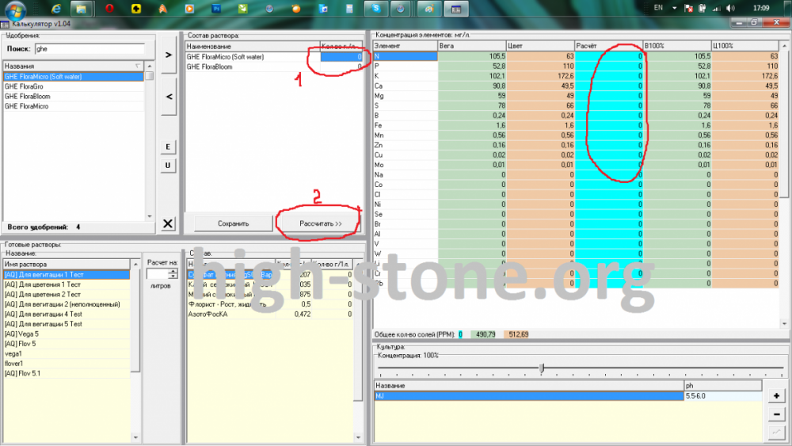Viewport: 792px width, 446px height.
Task: Click the remove fertilizer left-arrow button
Action: click(168, 97)
